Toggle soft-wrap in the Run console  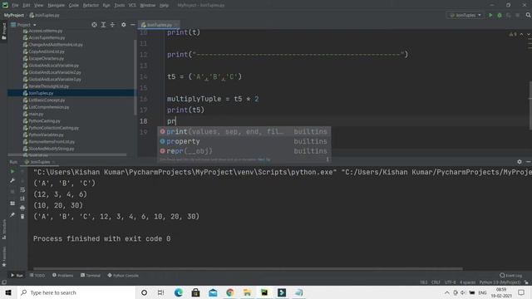pos(22,190)
